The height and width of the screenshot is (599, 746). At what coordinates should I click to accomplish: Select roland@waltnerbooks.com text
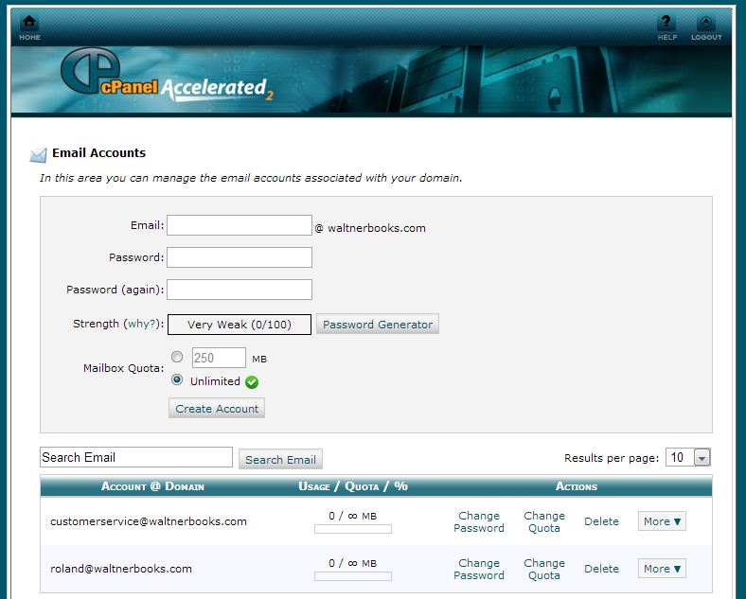coord(121,569)
